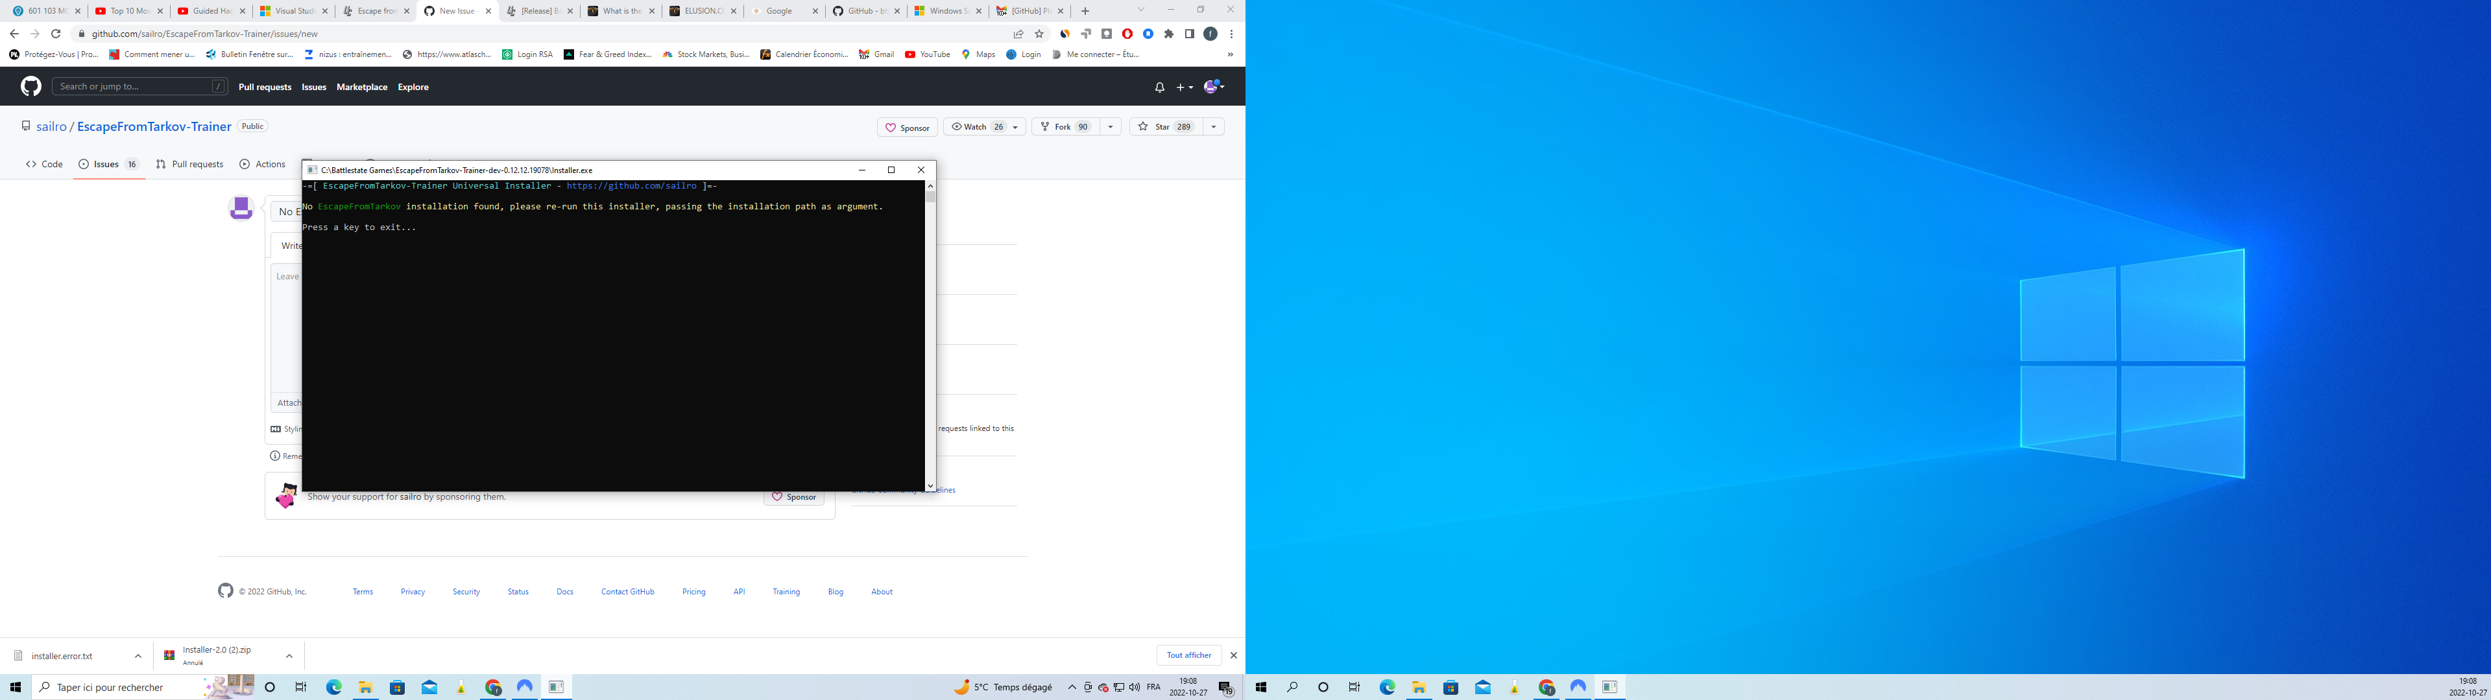Open installer.error.txt download options chevron

(x=138, y=655)
